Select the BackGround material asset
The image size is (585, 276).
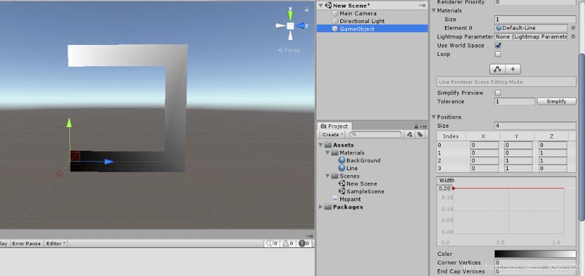point(363,160)
